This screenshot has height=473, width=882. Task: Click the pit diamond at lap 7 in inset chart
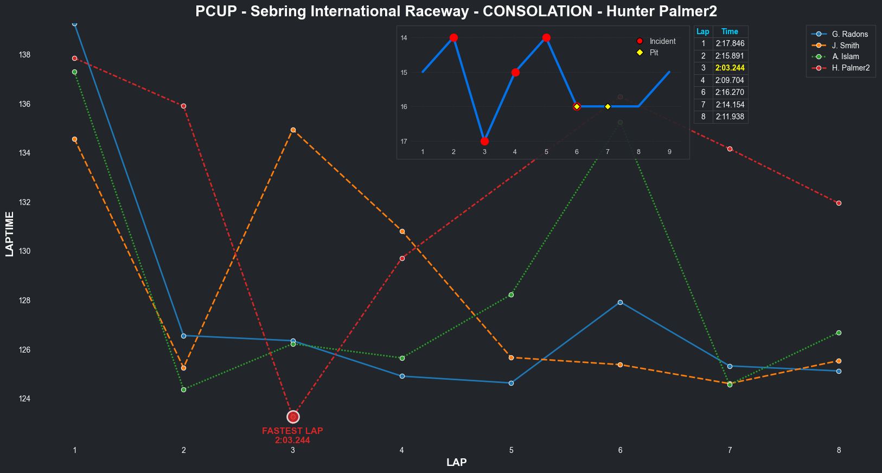[x=608, y=107]
